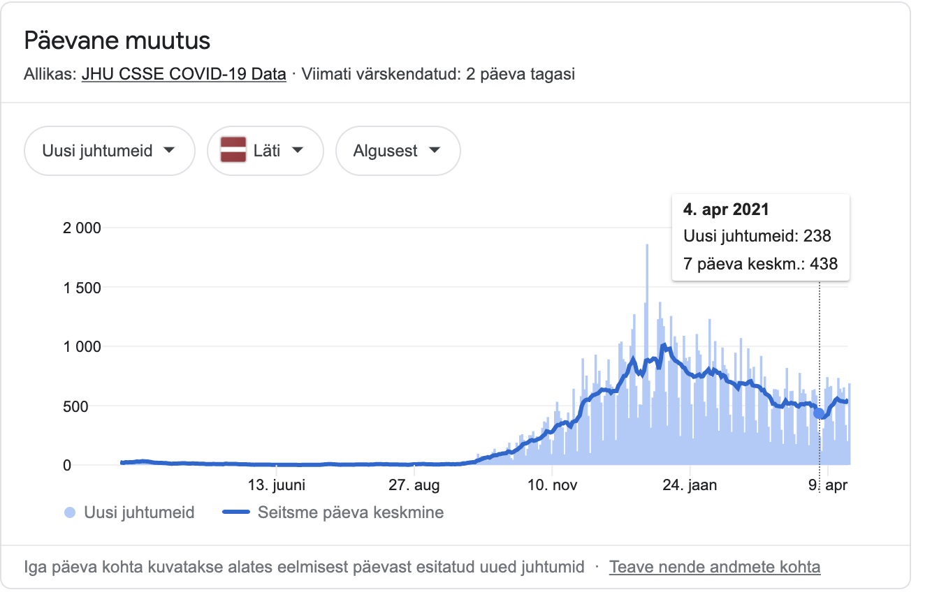
Task: Follow the Teave nende andmete kohta link
Action: [x=715, y=567]
